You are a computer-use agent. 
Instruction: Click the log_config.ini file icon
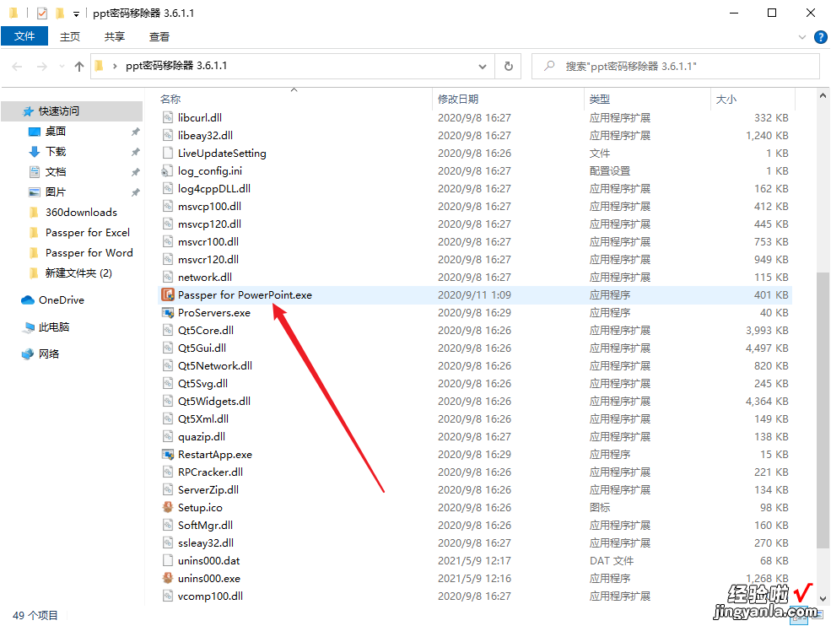tap(168, 170)
